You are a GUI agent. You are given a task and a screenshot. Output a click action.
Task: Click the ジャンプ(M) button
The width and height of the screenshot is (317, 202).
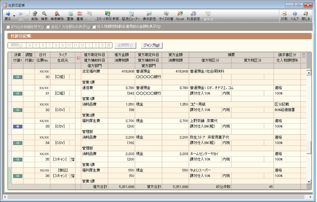[152, 45]
